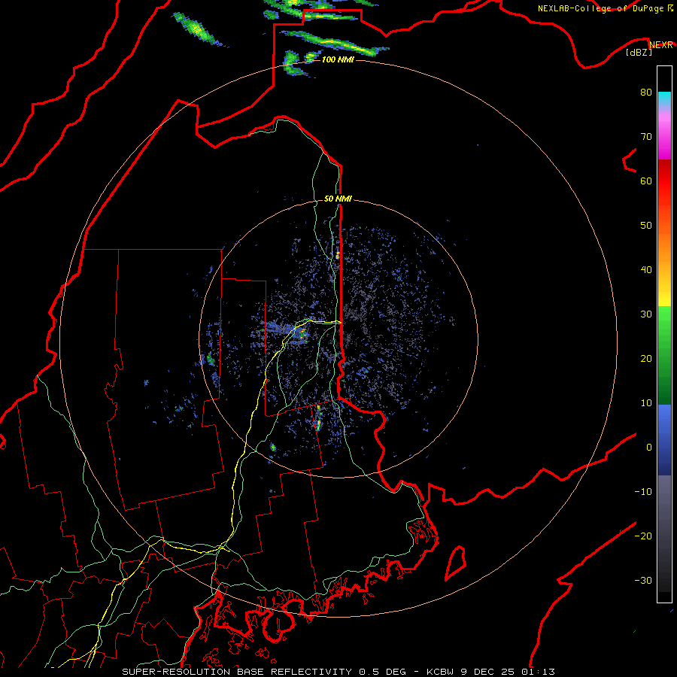The width and height of the screenshot is (677, 677).
Task: Click the blue band of the color scale
Action: click(x=664, y=440)
